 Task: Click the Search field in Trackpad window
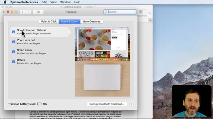point(120,12)
